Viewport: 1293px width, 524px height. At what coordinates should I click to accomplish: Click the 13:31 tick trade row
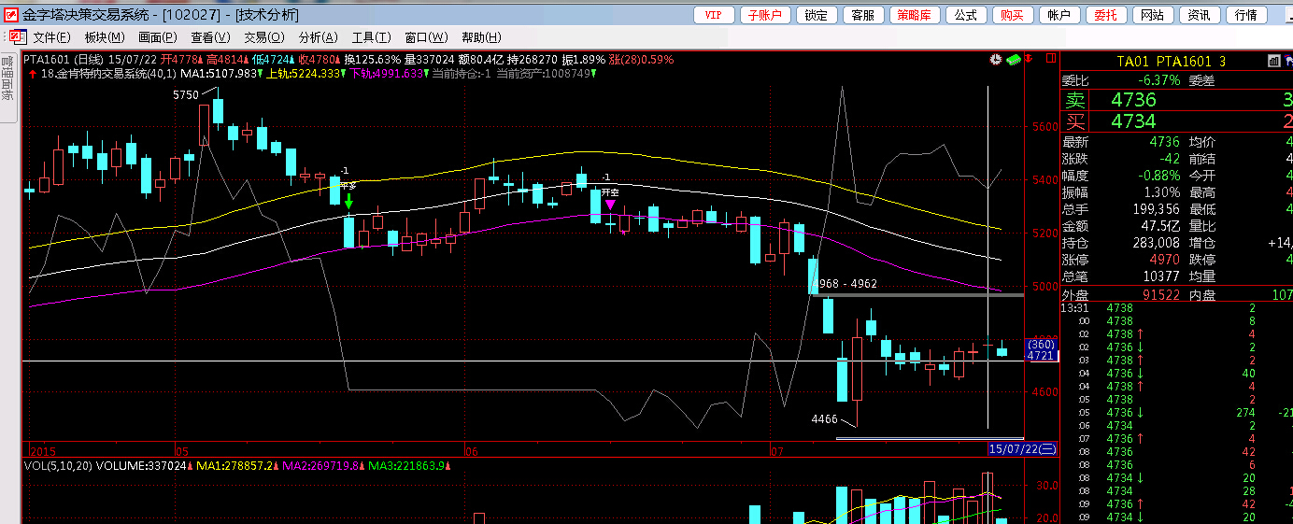tap(1177, 308)
